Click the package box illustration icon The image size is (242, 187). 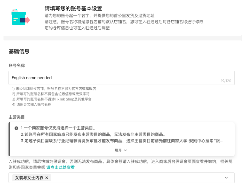[x=20, y=17]
